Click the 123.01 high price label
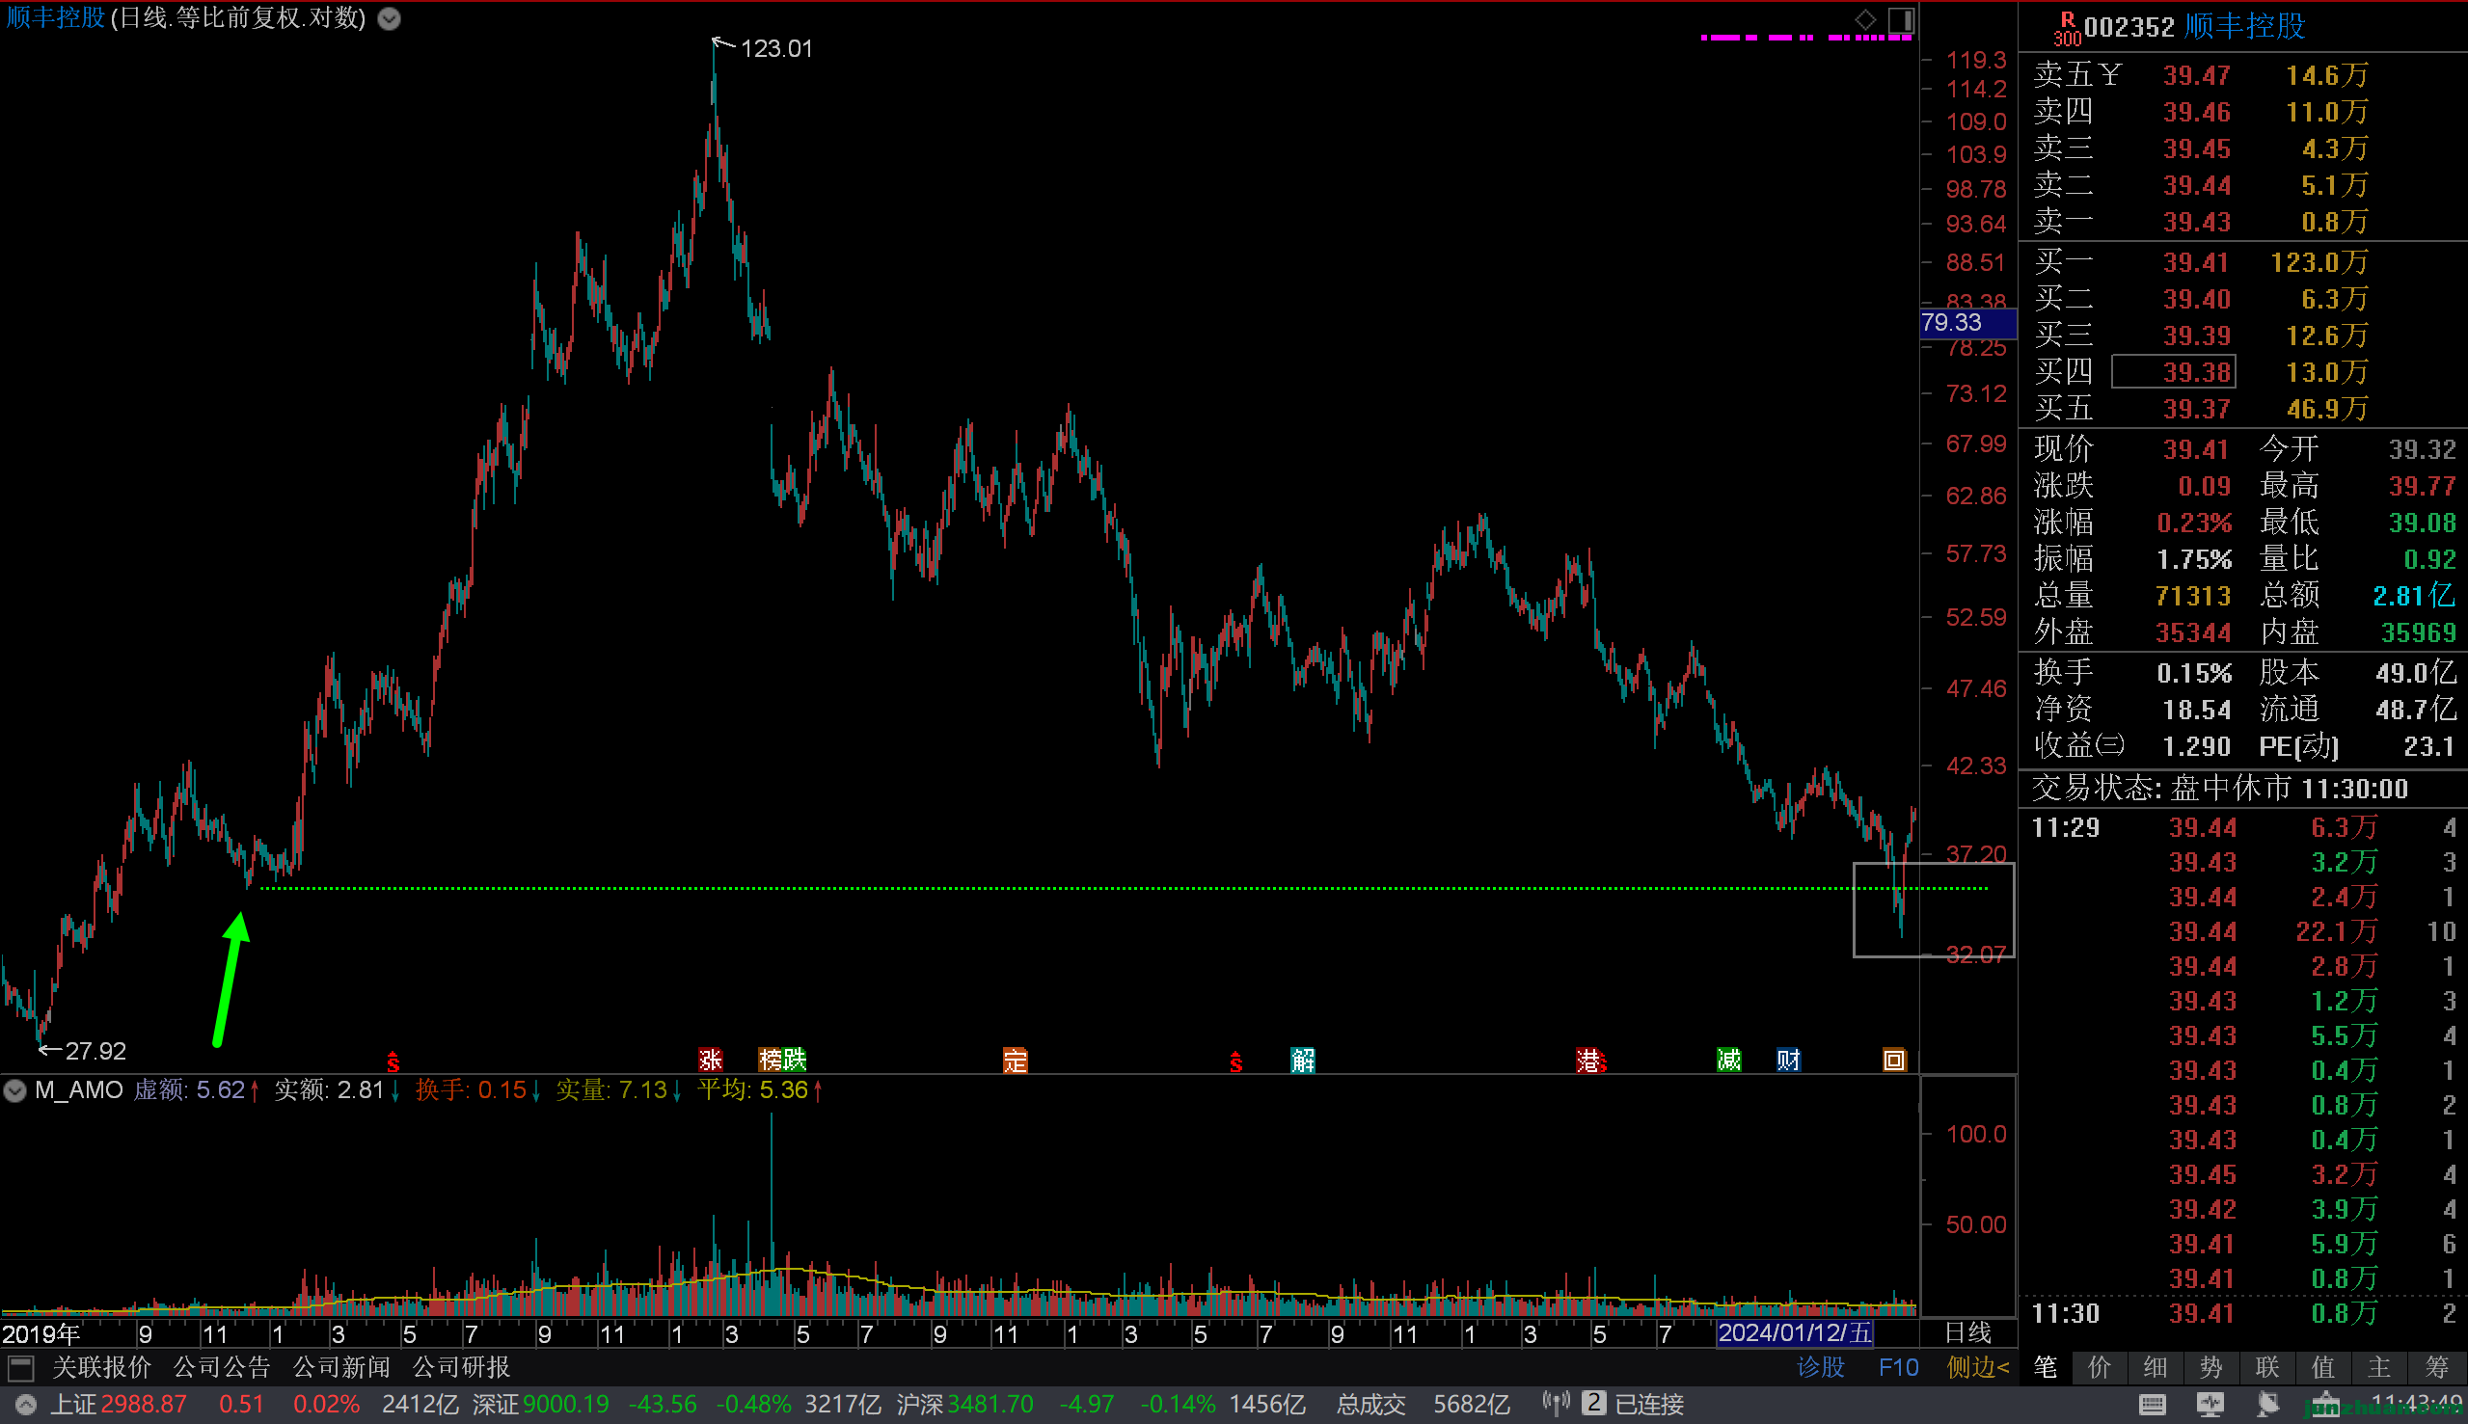Image resolution: width=2468 pixels, height=1424 pixels. tap(775, 48)
